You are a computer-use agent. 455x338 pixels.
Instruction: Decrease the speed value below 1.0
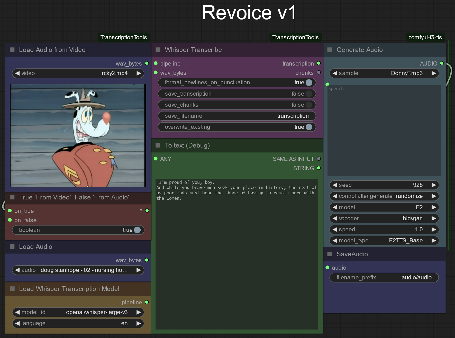(335, 229)
